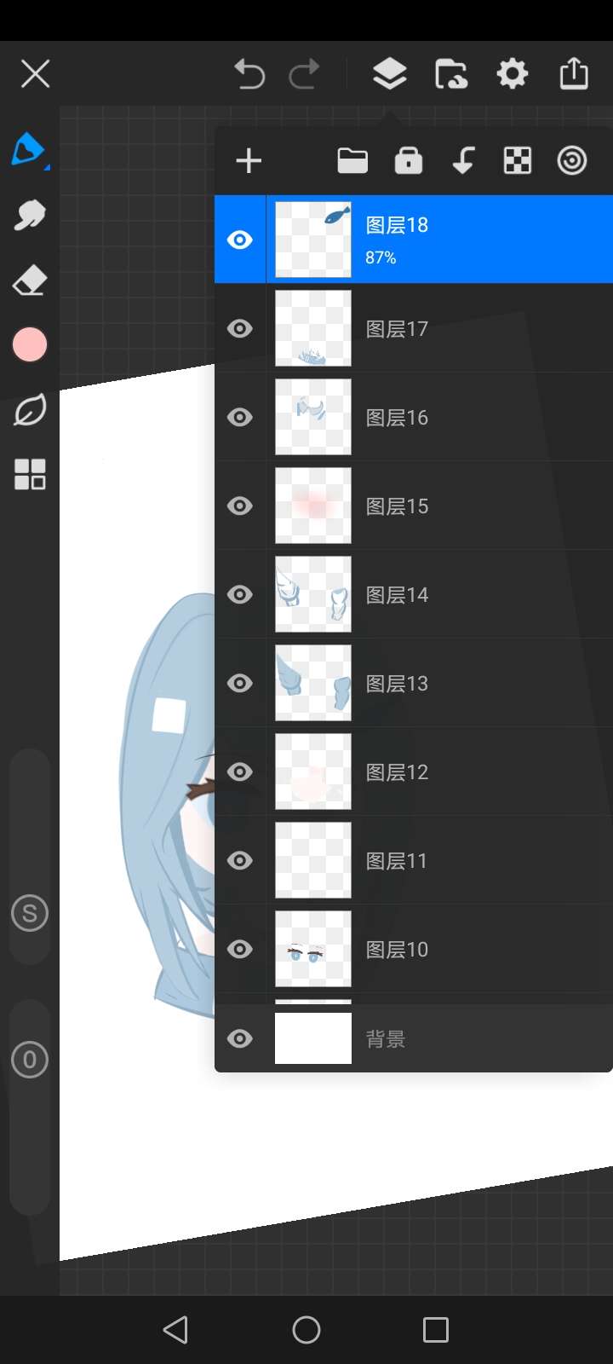Open the pink color swatch
This screenshot has width=613, height=1364.
[x=30, y=345]
